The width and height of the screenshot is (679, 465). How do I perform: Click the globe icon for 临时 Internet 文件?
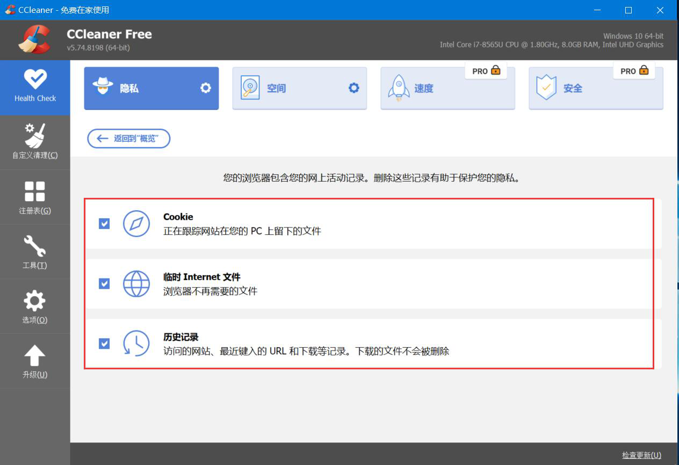136,284
